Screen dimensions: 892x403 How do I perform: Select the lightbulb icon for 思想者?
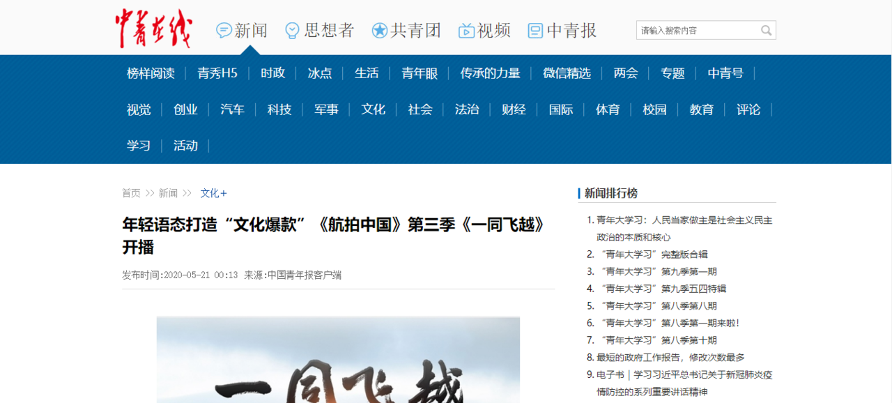coord(292,30)
